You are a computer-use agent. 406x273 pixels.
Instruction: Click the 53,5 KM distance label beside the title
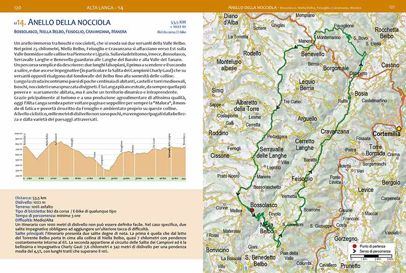[178, 22]
